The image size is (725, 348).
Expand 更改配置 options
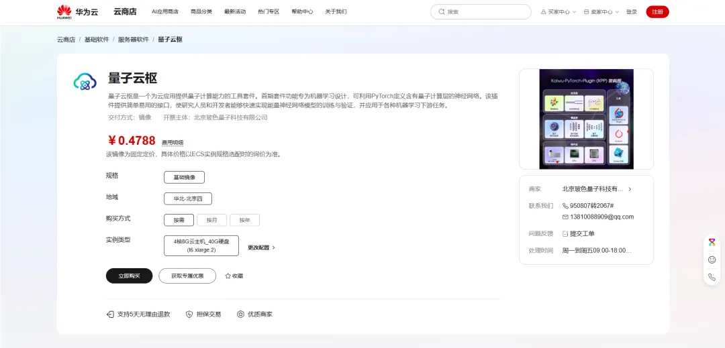[x=261, y=247]
